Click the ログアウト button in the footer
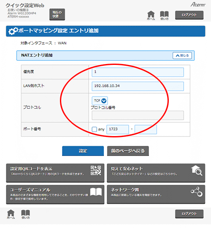This screenshot has height=228, width=211. (189, 214)
